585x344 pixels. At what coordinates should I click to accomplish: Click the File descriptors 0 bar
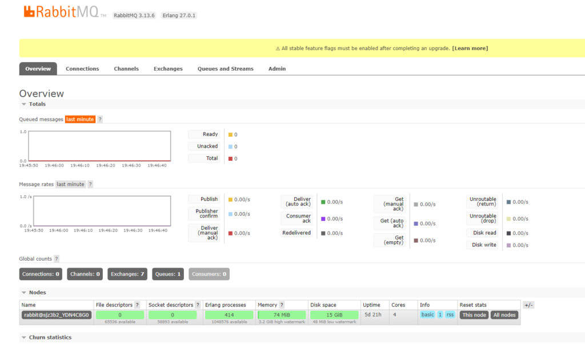(x=120, y=315)
